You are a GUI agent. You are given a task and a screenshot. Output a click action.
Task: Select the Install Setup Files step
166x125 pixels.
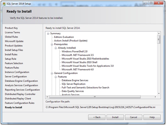[x=14, y=50]
